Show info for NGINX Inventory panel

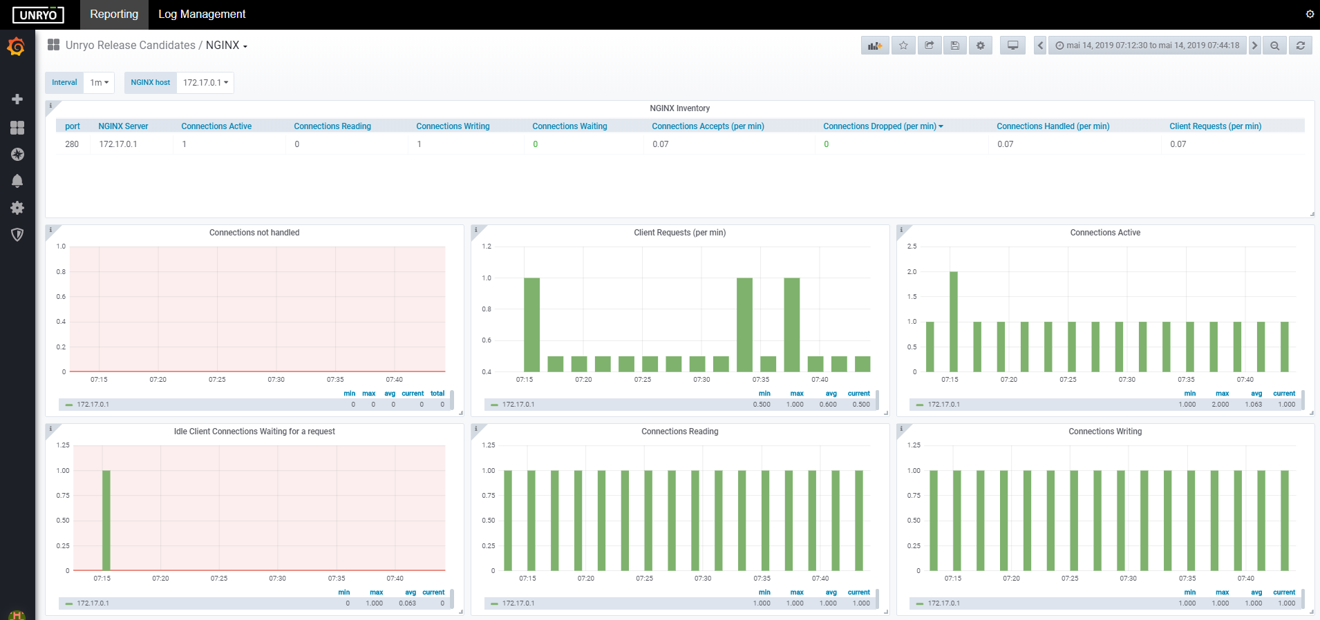pyautogui.click(x=50, y=106)
